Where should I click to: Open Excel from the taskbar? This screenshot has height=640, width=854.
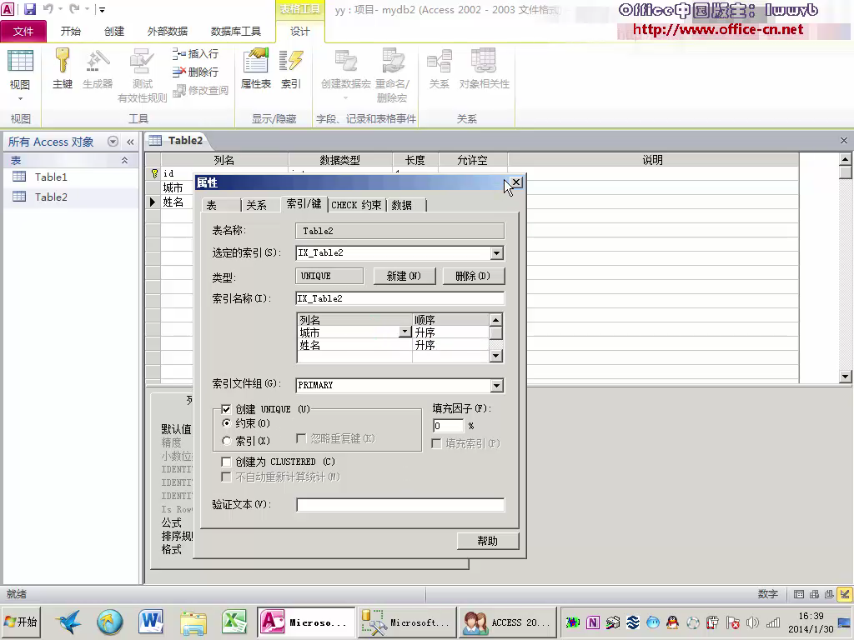[234, 622]
